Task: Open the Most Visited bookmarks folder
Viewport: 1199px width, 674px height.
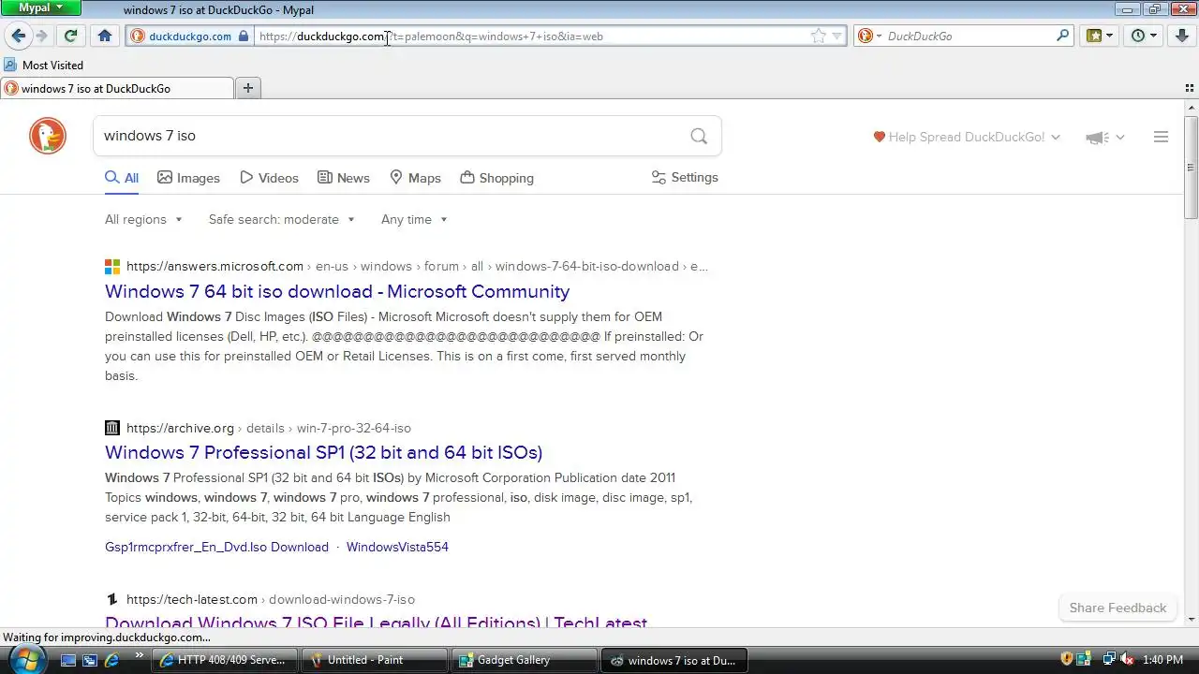Action: [44, 65]
